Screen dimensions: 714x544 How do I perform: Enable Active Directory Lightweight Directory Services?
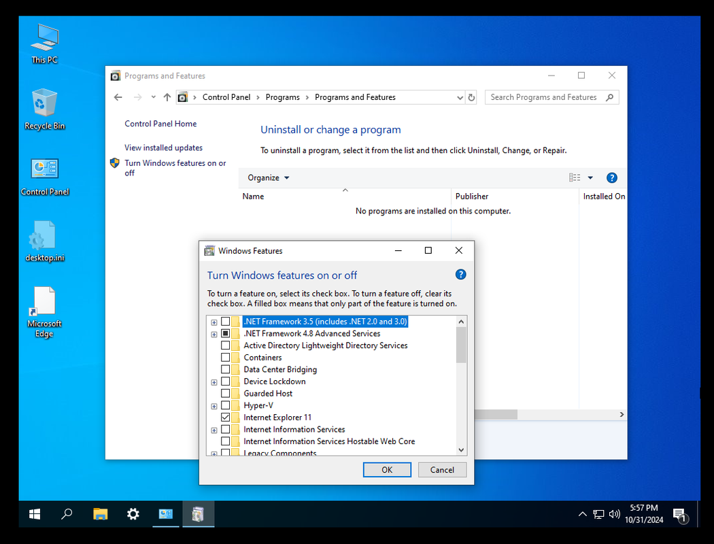(225, 345)
